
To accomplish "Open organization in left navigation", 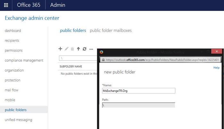I will click(14, 70).
